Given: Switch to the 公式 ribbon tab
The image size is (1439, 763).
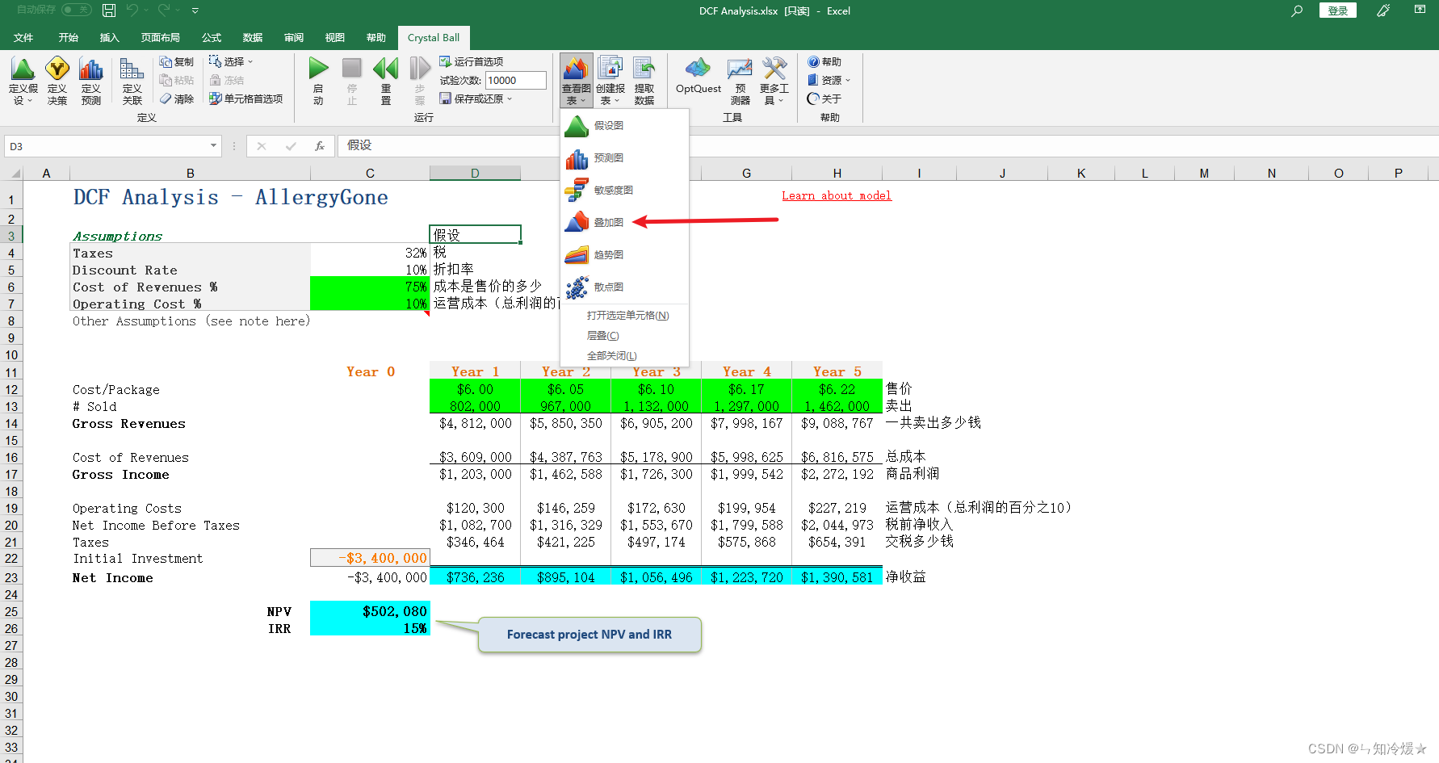Looking at the screenshot, I should click(211, 38).
